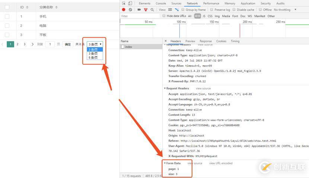Collapse the Form Data section
This screenshot has height=178, width=309.
tap(165, 163)
